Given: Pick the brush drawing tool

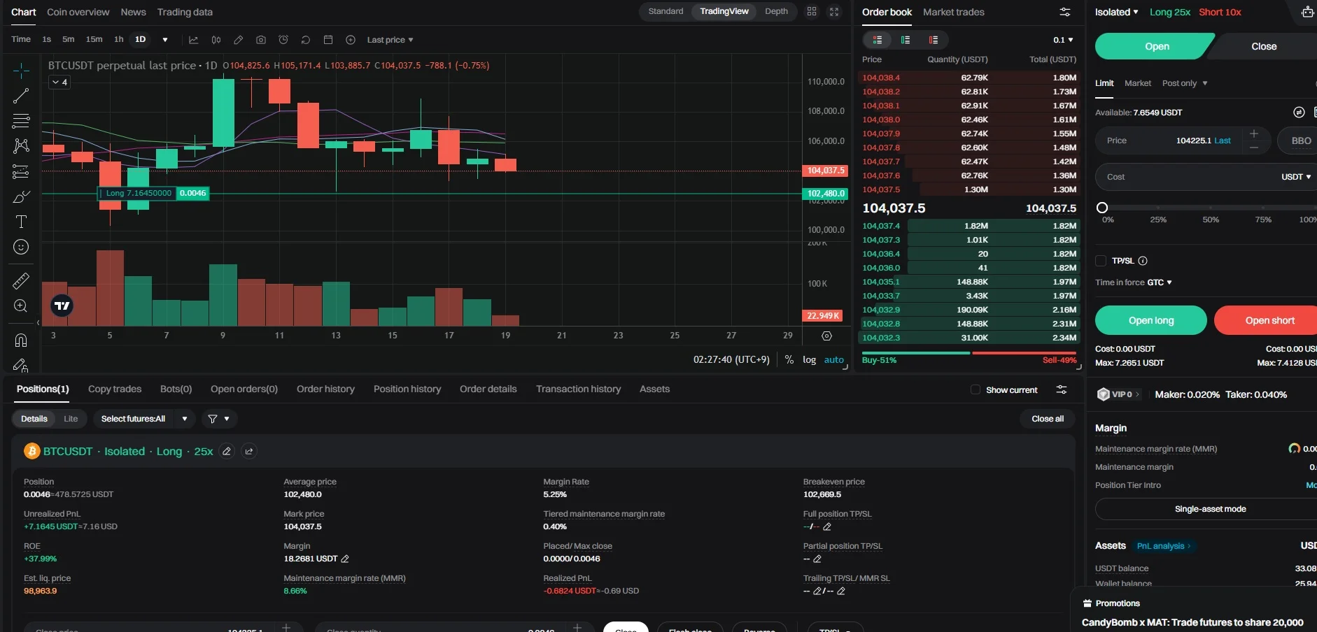Looking at the screenshot, I should tap(21, 196).
